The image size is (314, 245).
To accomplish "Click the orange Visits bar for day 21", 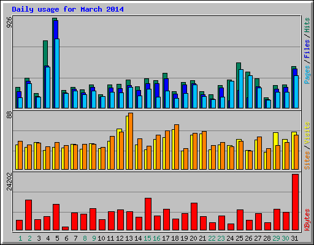I will coord(204,150).
